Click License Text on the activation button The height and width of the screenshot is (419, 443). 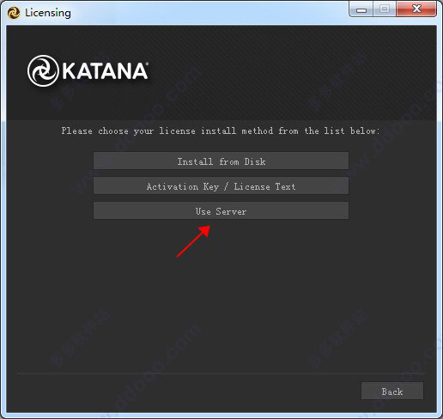pyautogui.click(x=264, y=186)
